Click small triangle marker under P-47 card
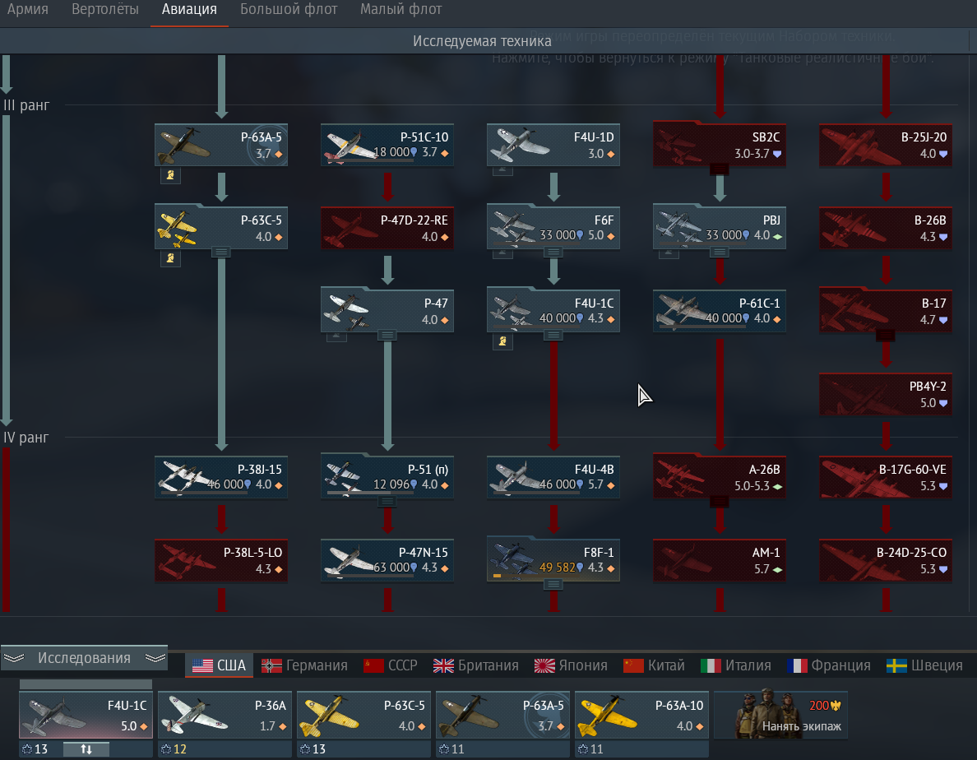977x760 pixels. 336,336
